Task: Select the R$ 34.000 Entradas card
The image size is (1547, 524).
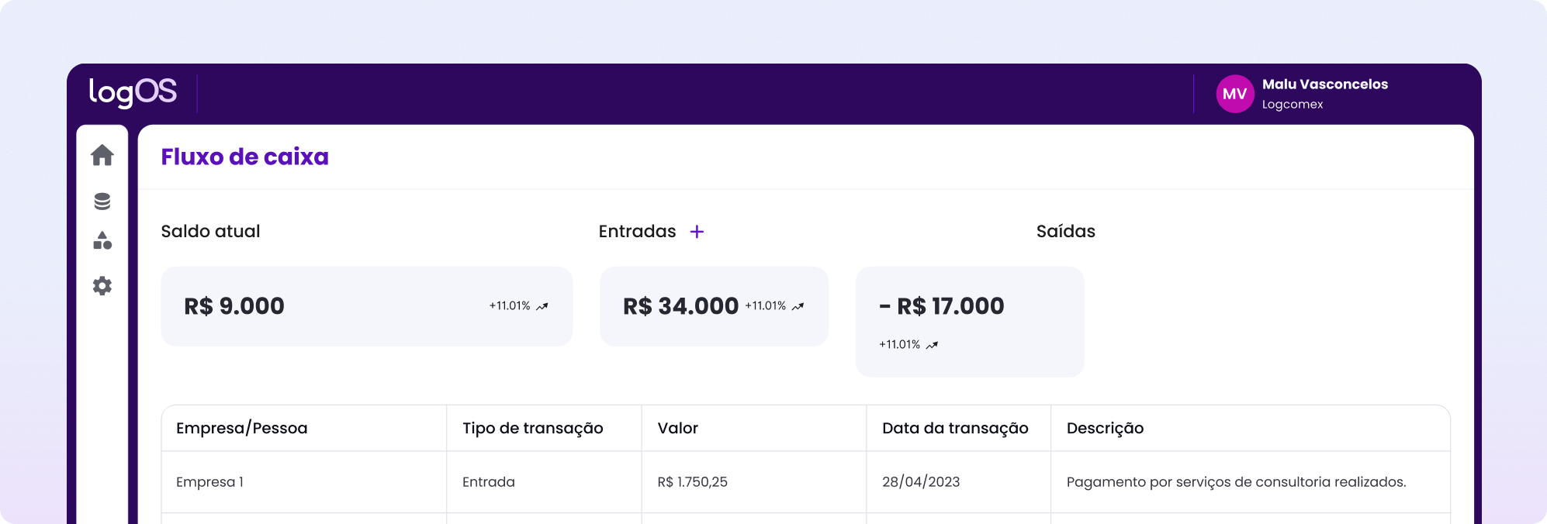Action: click(x=714, y=306)
